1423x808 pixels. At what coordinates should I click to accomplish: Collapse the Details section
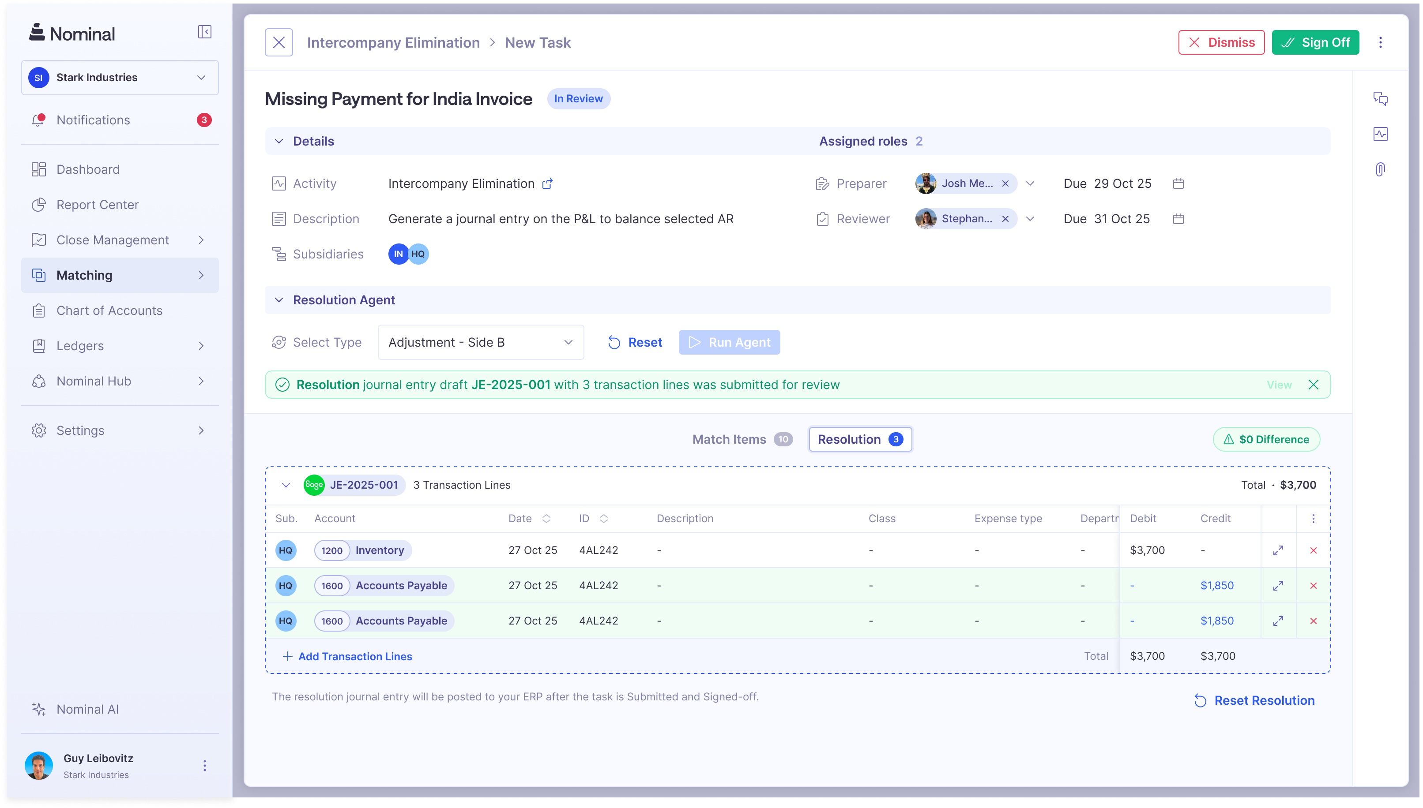279,140
